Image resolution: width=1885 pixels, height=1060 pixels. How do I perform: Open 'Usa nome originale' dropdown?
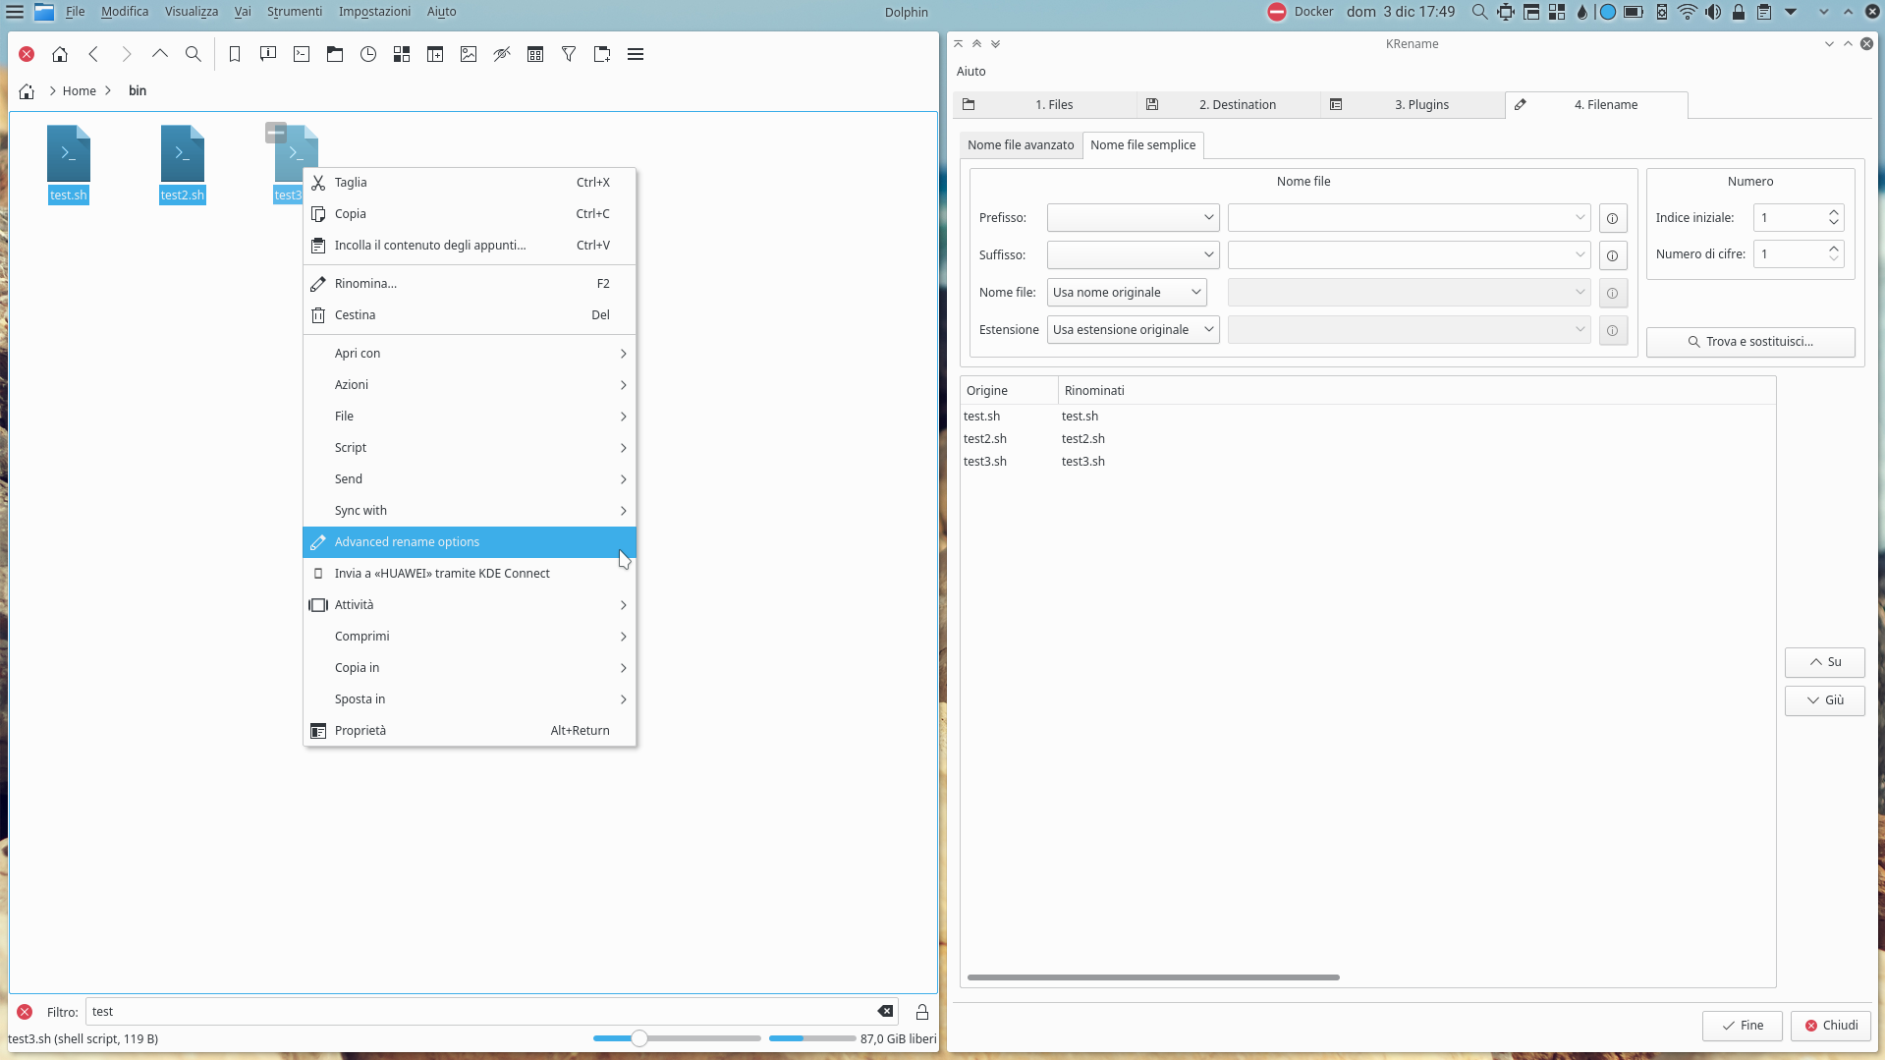(x=1127, y=293)
